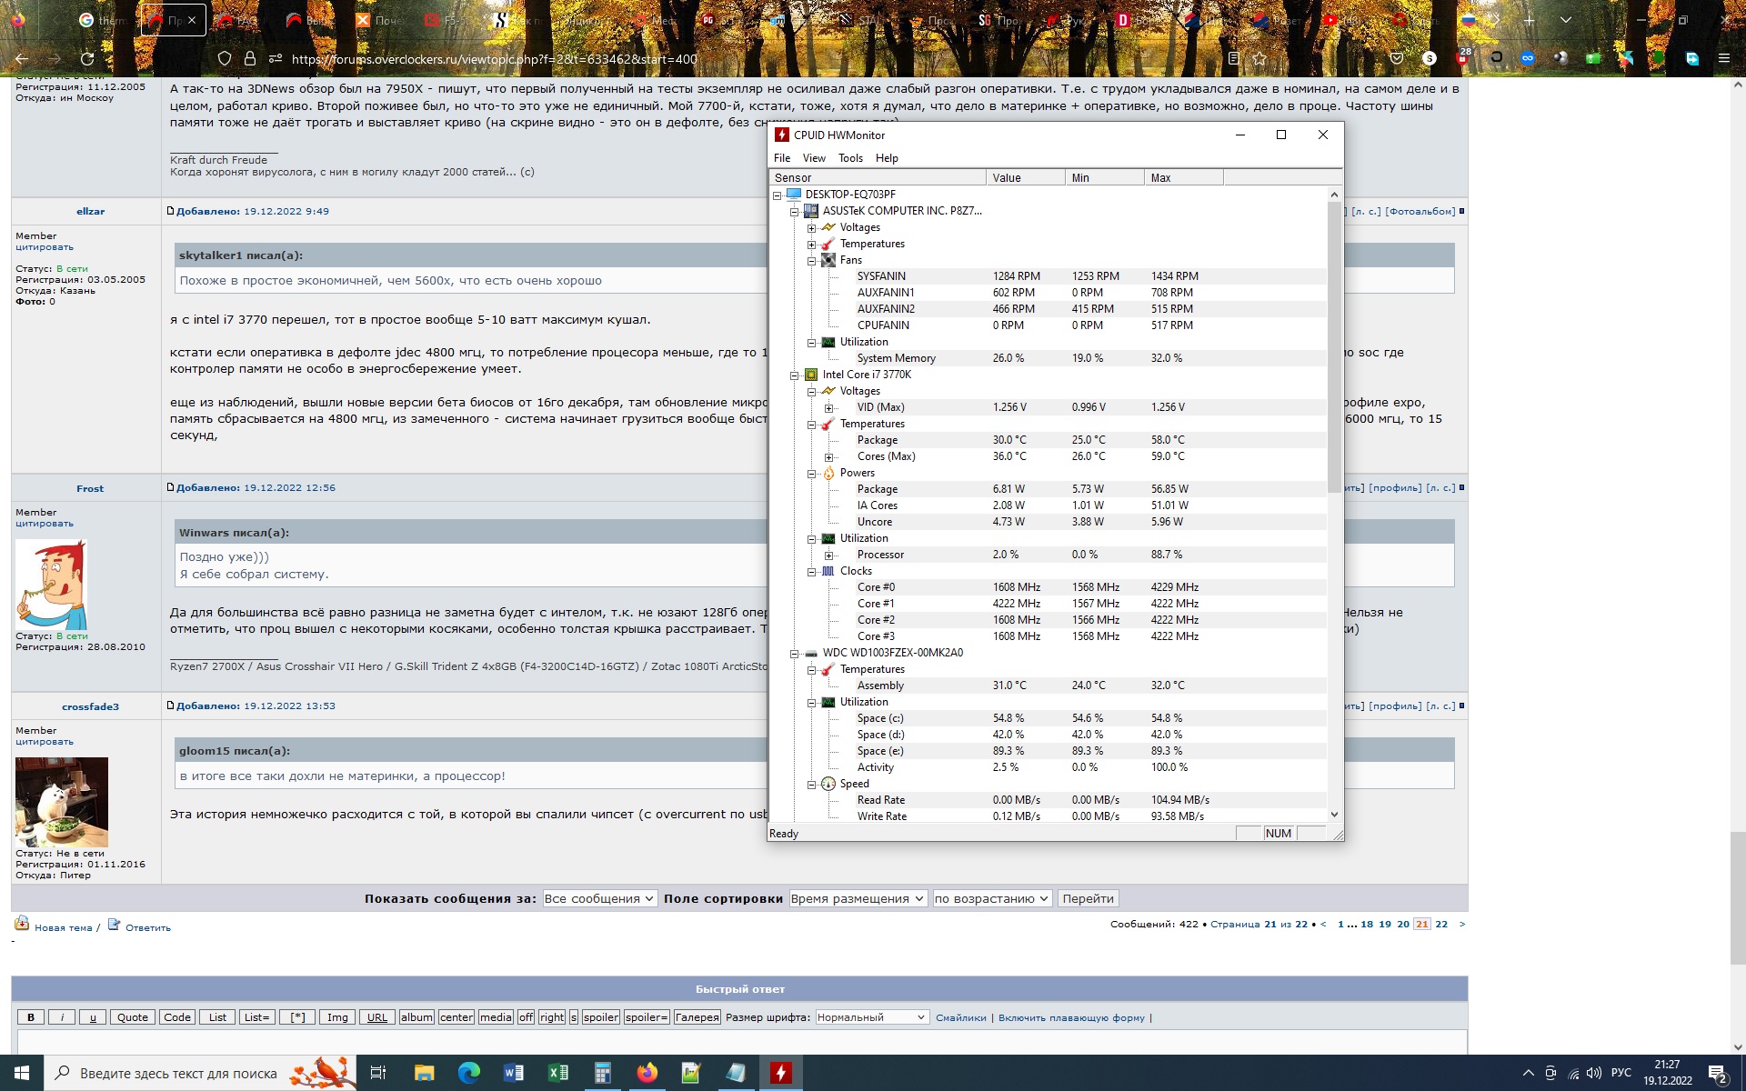Collapse the Fans tree node
The height and width of the screenshot is (1091, 1746).
812,261
